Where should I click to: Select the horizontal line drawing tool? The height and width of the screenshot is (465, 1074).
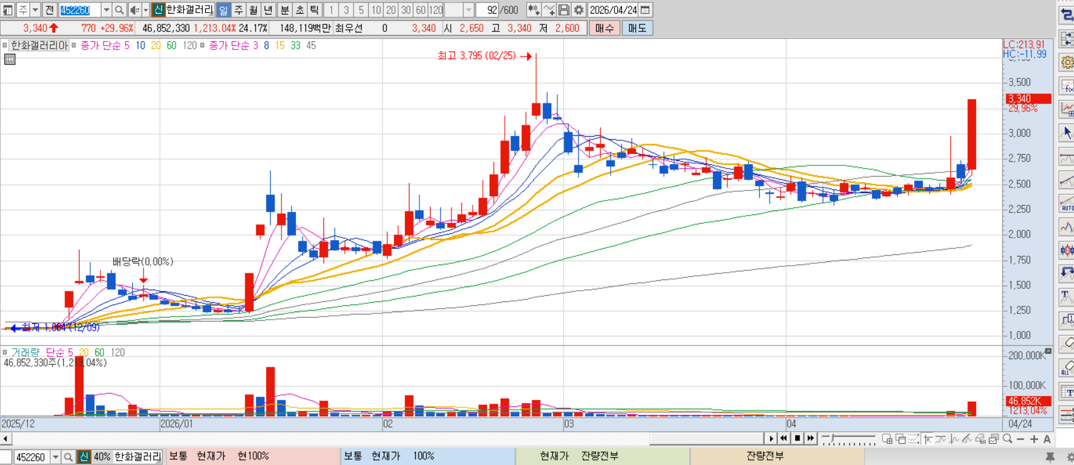click(x=1066, y=157)
